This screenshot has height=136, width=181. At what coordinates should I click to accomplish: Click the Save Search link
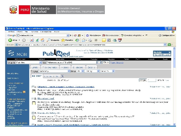point(117,62)
